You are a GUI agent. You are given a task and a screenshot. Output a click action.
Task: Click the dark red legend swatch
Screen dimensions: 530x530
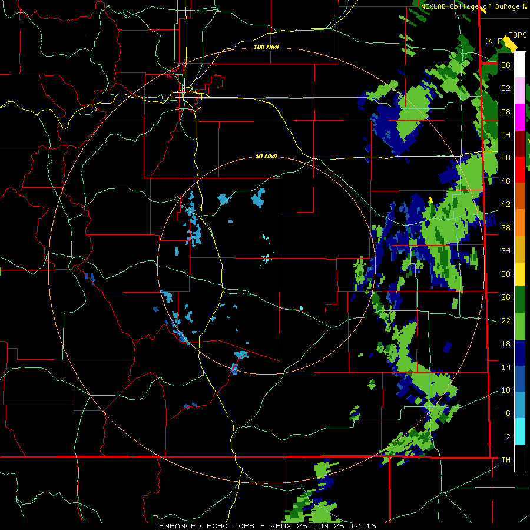(x=520, y=144)
